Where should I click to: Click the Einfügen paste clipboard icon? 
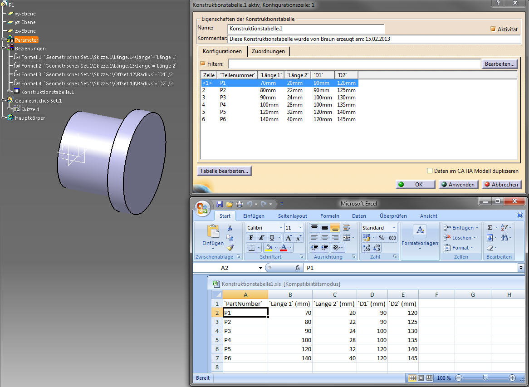pos(213,232)
